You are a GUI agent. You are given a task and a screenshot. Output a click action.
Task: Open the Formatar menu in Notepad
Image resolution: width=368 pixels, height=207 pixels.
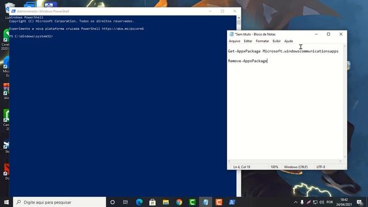coord(262,41)
